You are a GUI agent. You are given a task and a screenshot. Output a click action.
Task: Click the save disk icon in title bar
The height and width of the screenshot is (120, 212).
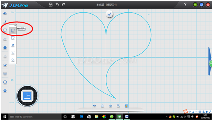[51, 5]
